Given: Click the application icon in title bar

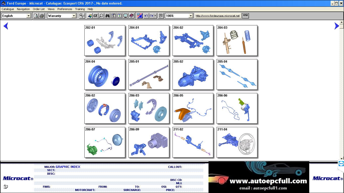Looking at the screenshot, I should [x=3, y=3].
